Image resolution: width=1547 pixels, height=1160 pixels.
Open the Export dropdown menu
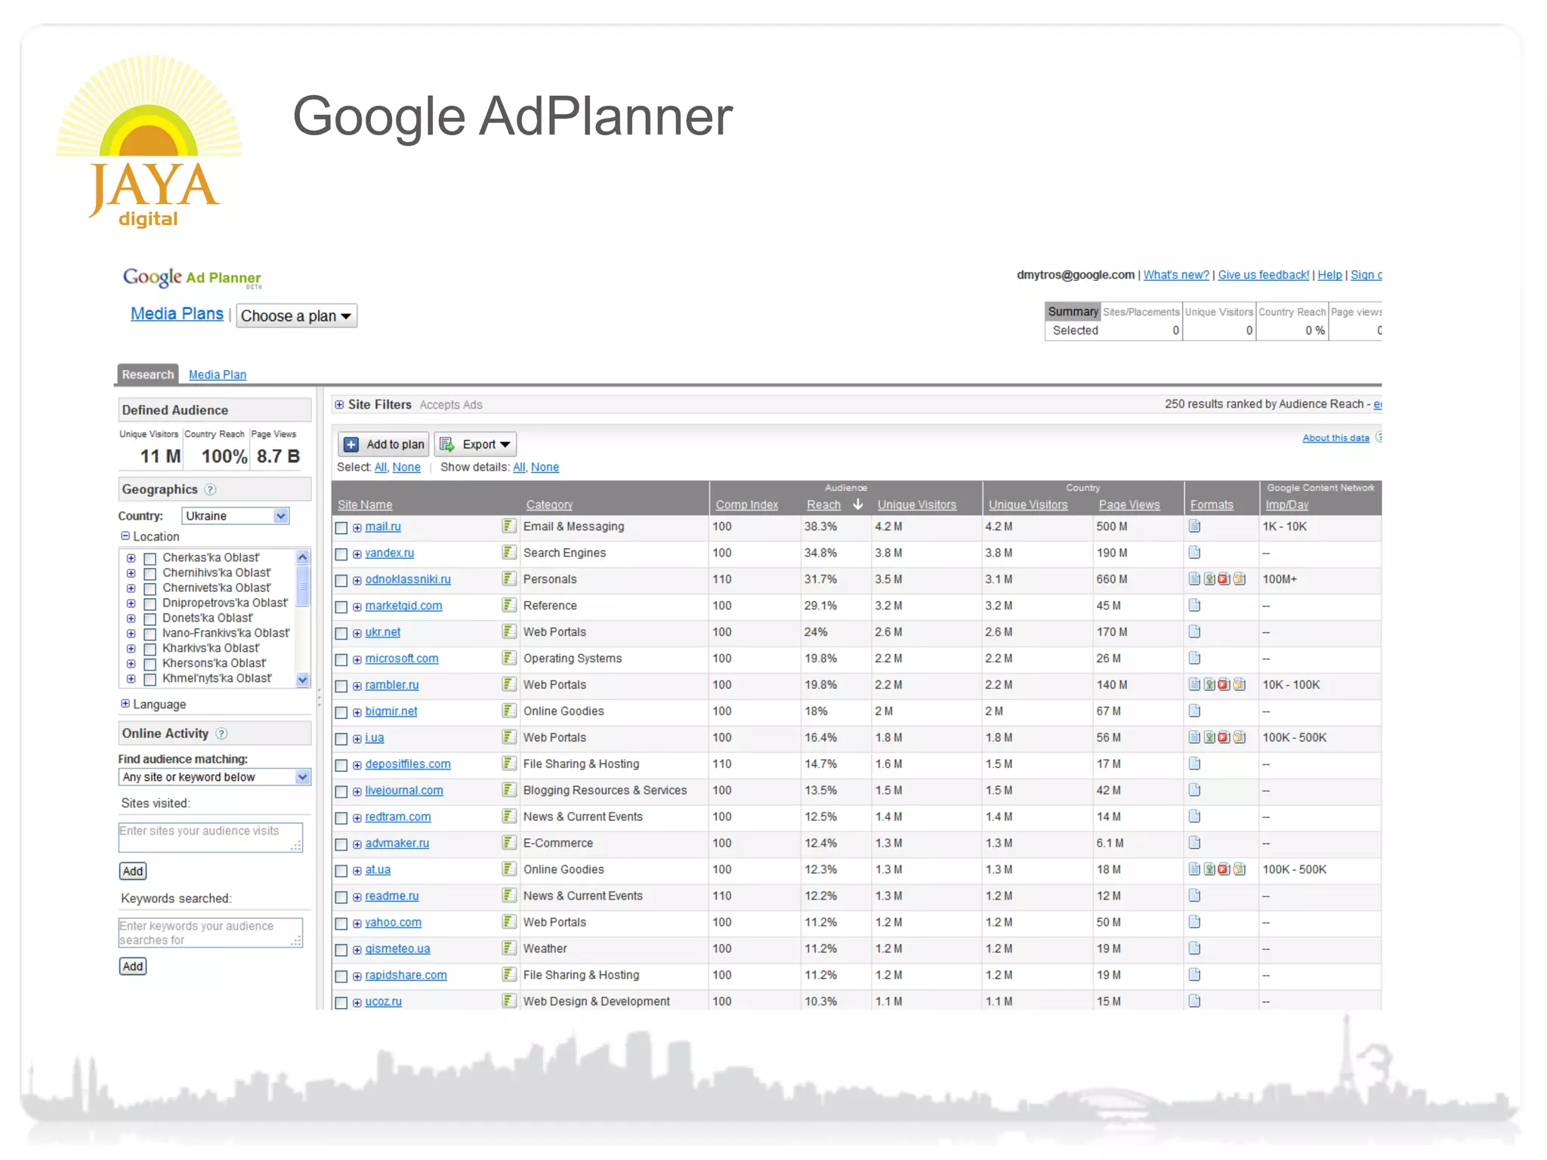pos(475,444)
